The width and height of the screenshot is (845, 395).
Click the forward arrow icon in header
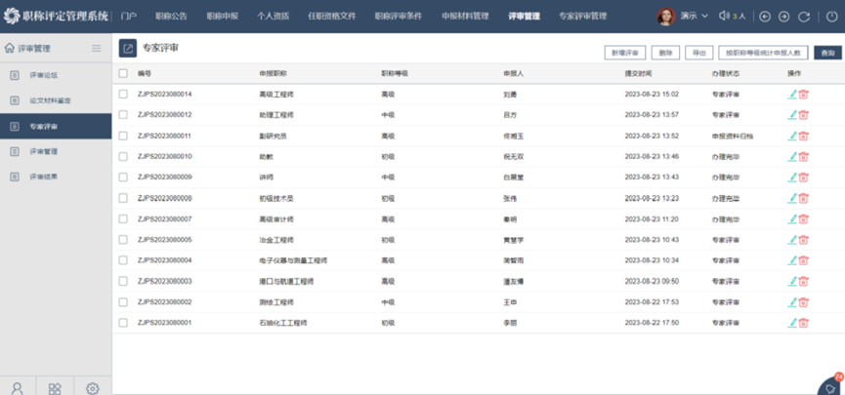pyautogui.click(x=783, y=17)
